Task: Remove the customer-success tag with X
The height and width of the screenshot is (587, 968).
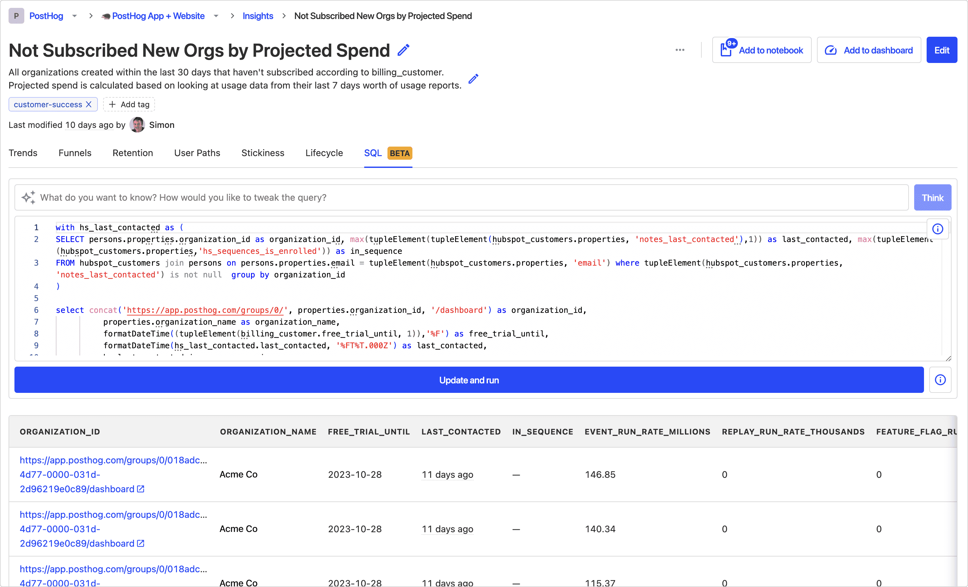Action: (x=89, y=104)
